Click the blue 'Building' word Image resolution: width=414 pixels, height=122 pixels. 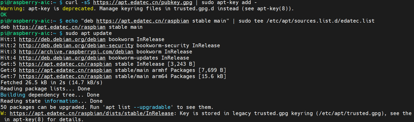click(13, 95)
